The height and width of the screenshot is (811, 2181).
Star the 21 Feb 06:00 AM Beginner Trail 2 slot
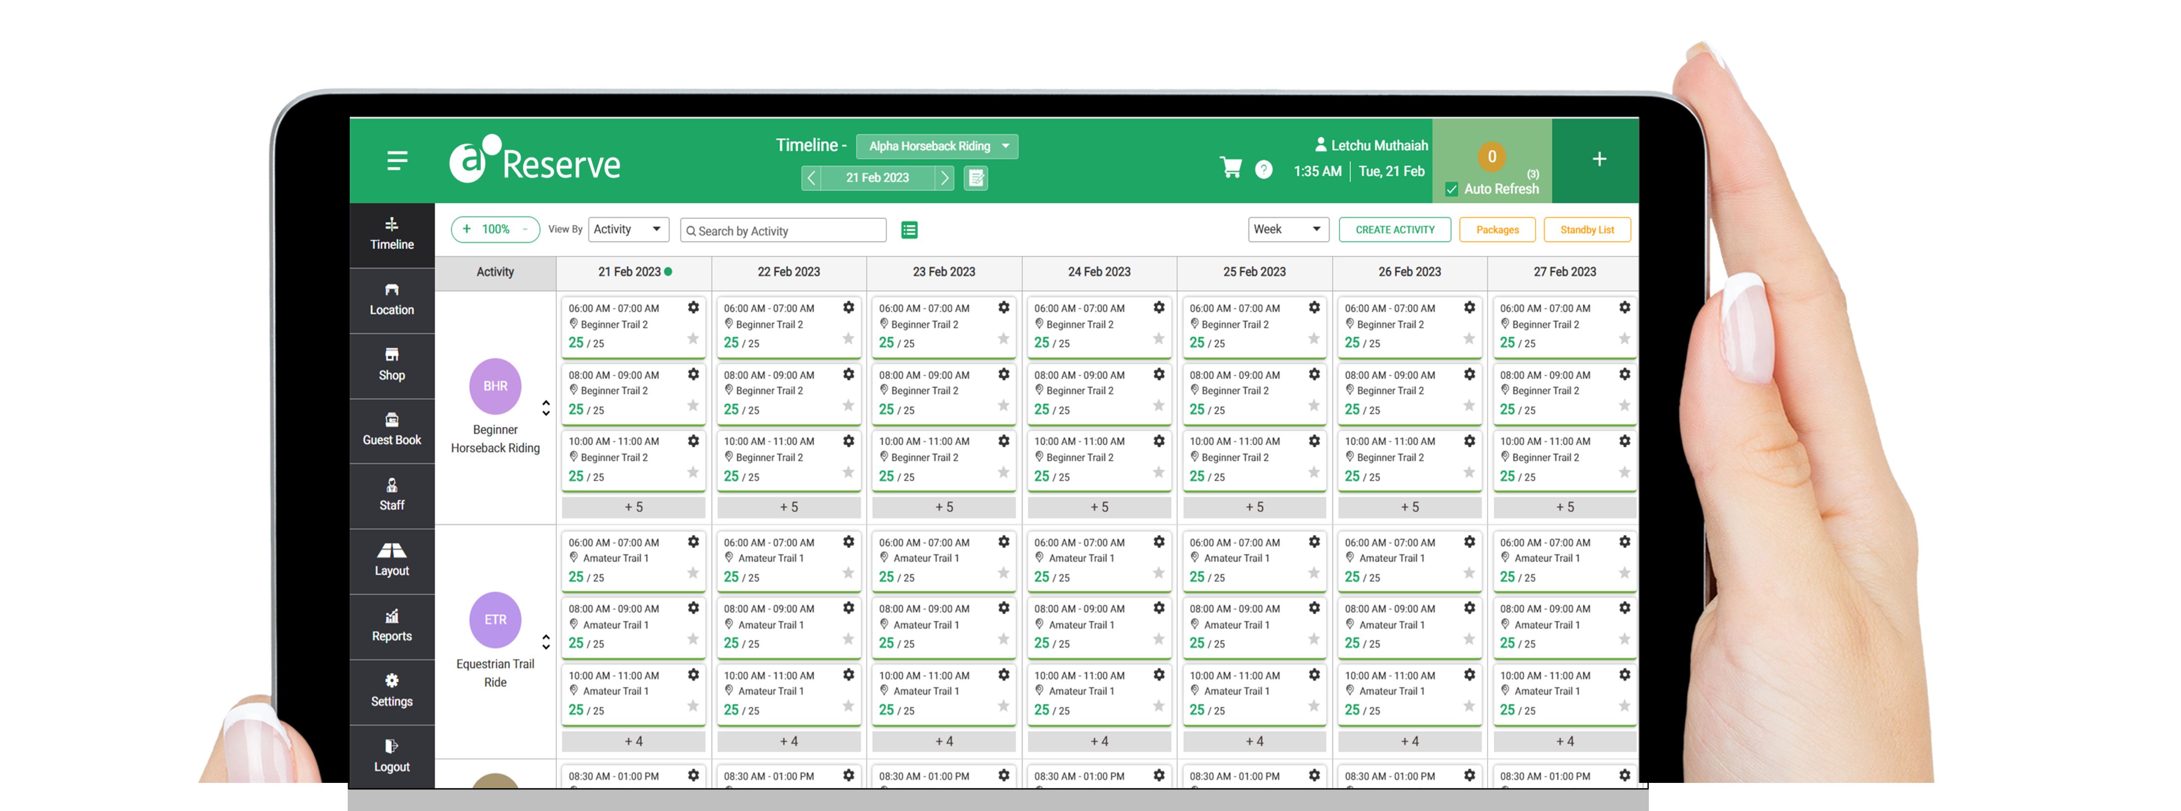click(692, 339)
